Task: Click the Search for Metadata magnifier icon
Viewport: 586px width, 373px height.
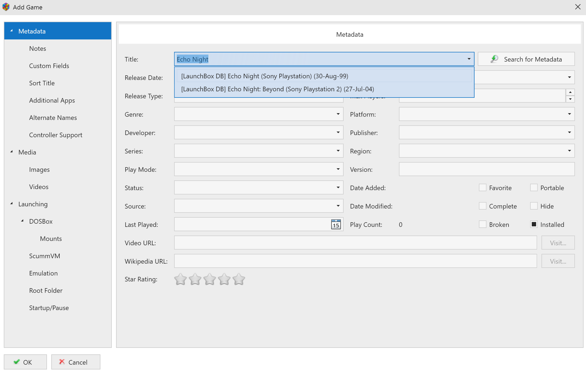Action: point(494,59)
